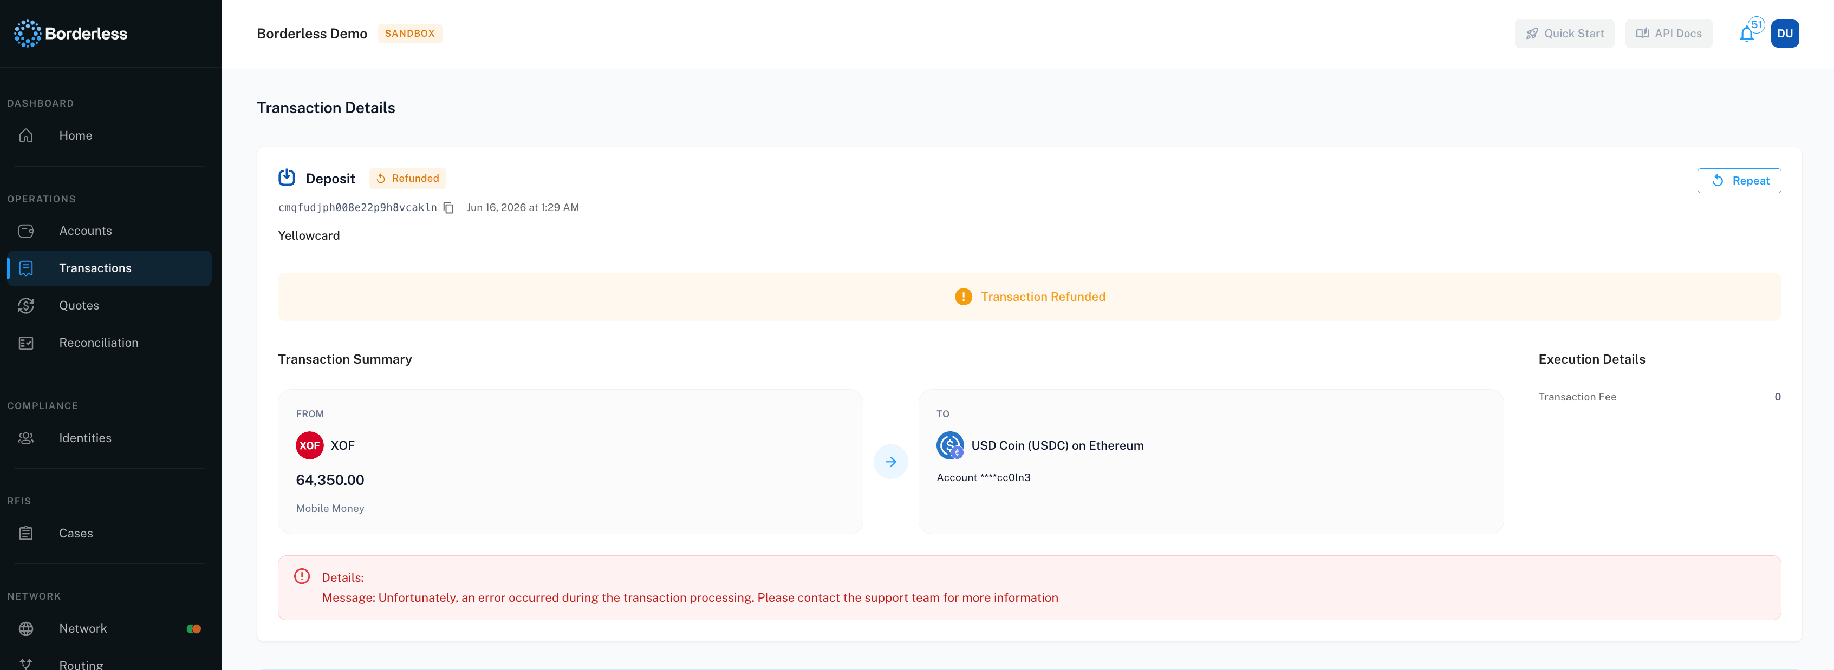Screen dimensions: 1834x670
Task: Navigate to Quotes
Action: tap(79, 306)
